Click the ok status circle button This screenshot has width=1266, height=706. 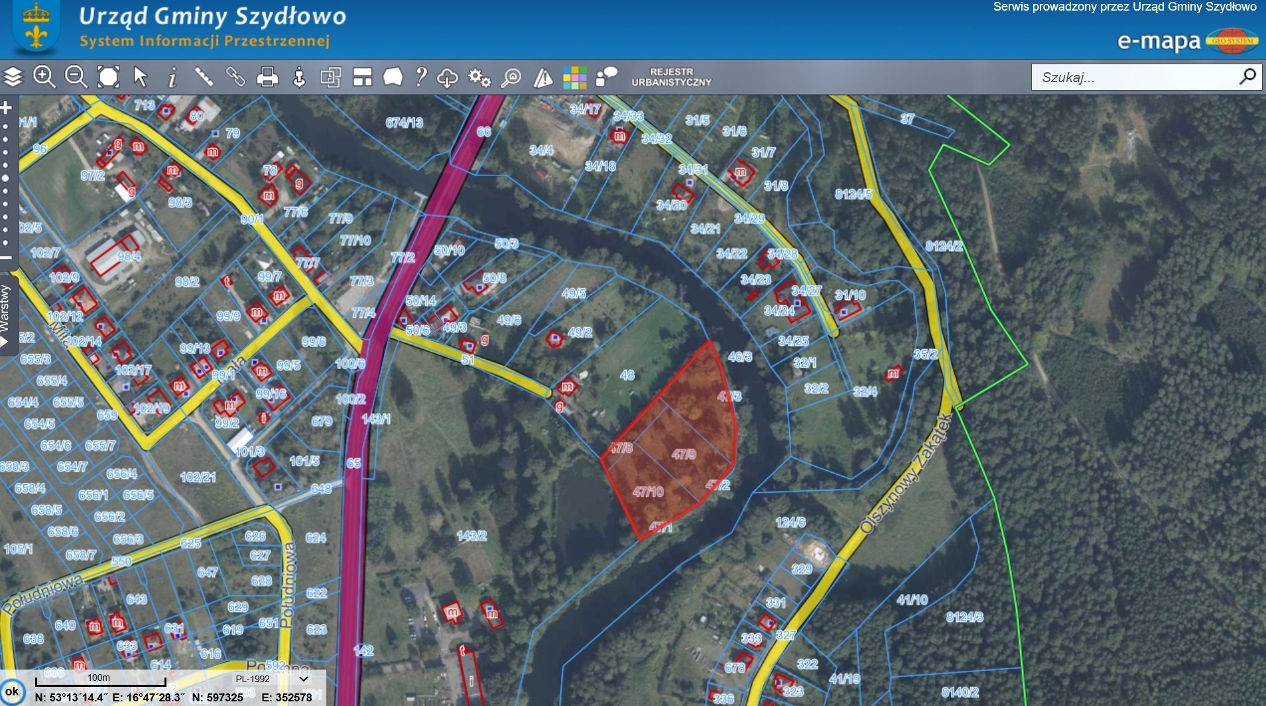point(12,691)
